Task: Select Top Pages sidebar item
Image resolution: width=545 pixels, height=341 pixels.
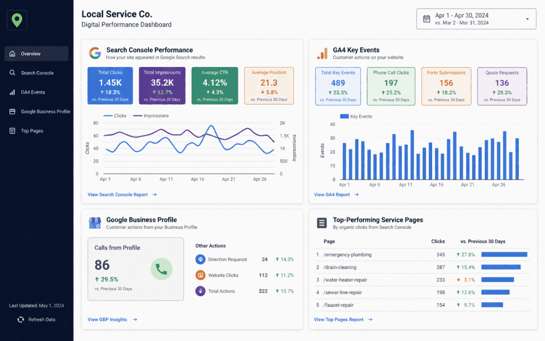Action: 32,131
